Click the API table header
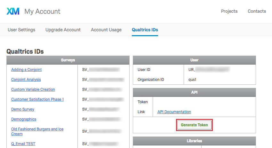 (x=194, y=92)
